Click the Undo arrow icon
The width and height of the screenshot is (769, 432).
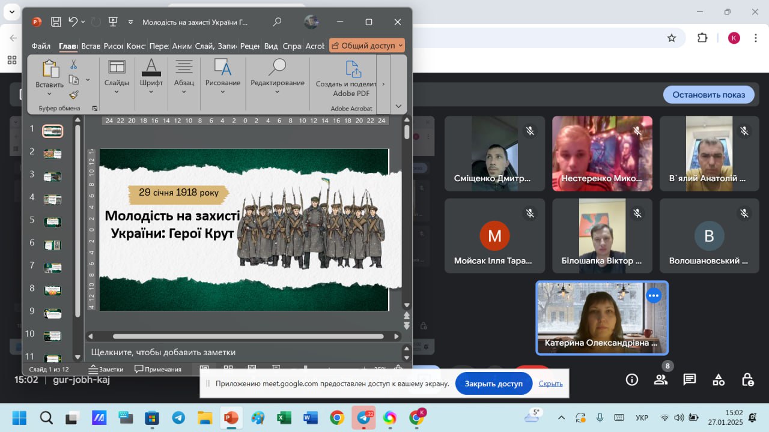pos(73,22)
